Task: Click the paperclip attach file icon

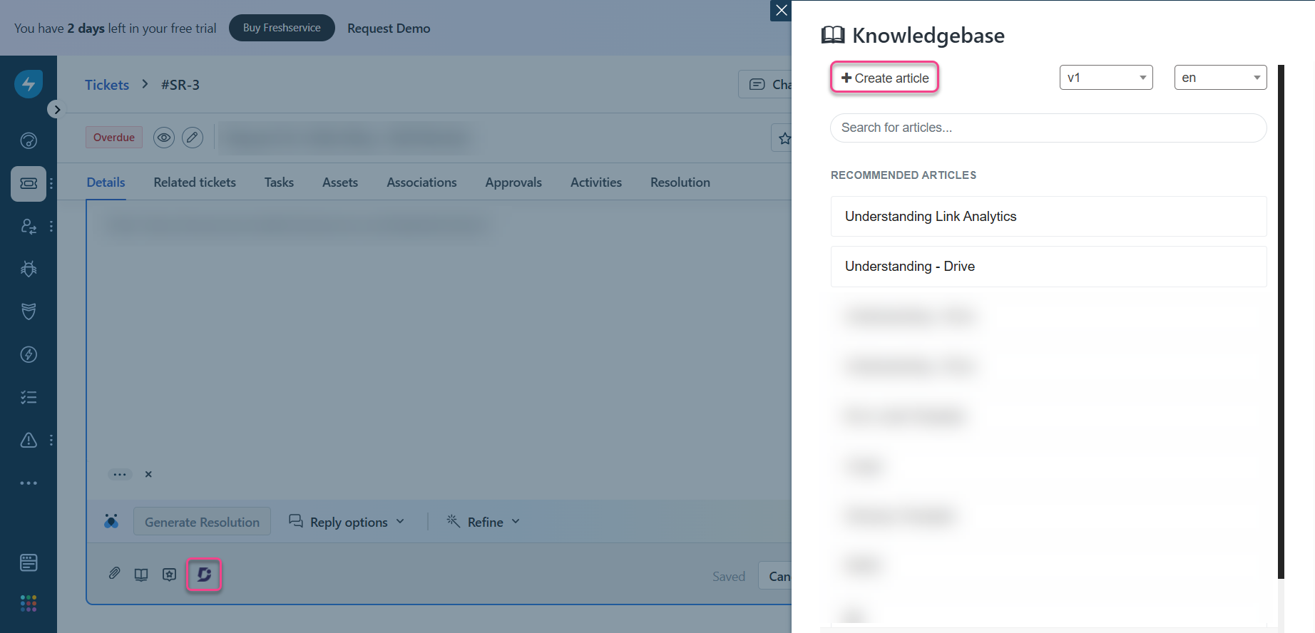Action: [114, 574]
